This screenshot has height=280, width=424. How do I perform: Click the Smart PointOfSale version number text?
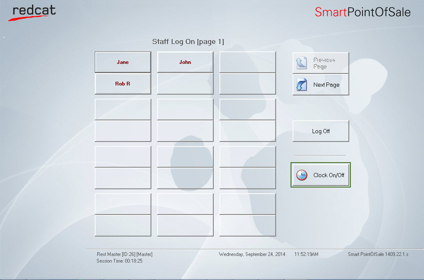378,254
